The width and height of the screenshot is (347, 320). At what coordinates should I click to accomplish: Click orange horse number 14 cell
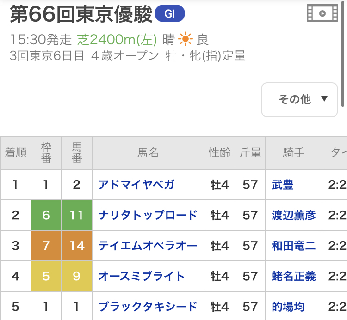(x=77, y=246)
